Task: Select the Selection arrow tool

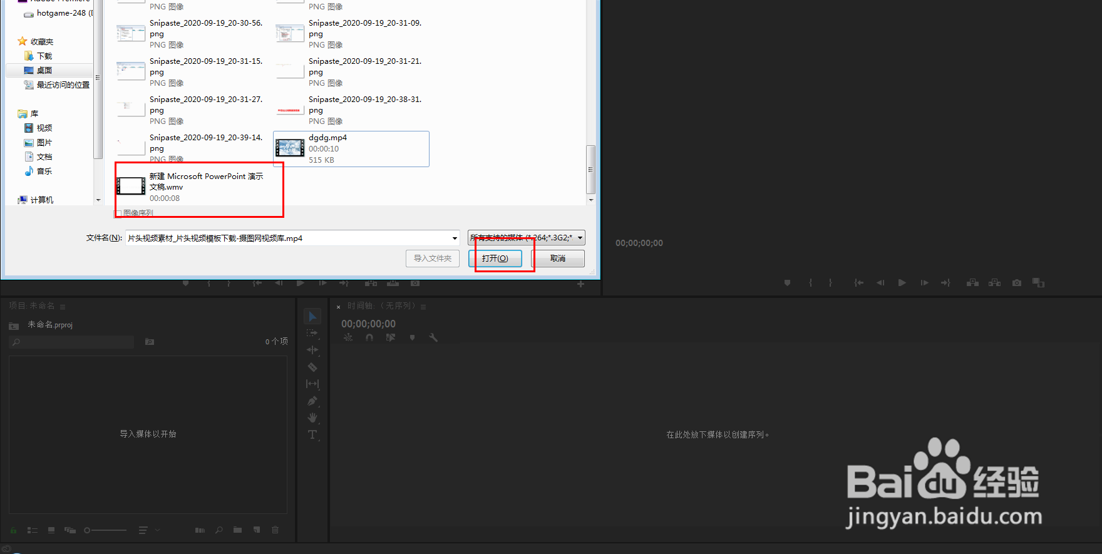Action: point(312,317)
